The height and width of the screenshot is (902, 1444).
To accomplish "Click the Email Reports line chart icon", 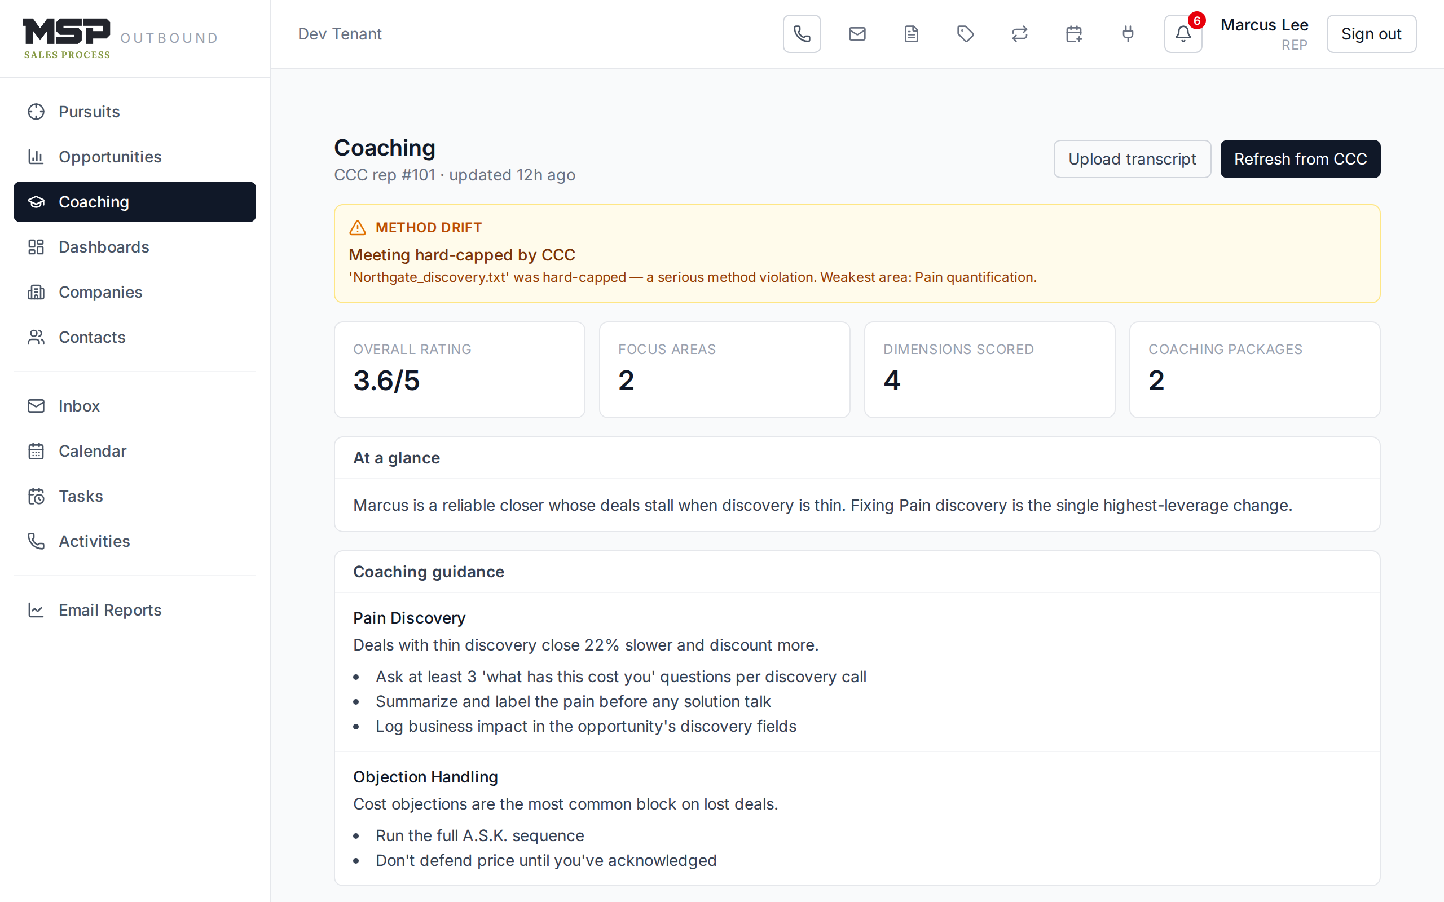I will (37, 609).
